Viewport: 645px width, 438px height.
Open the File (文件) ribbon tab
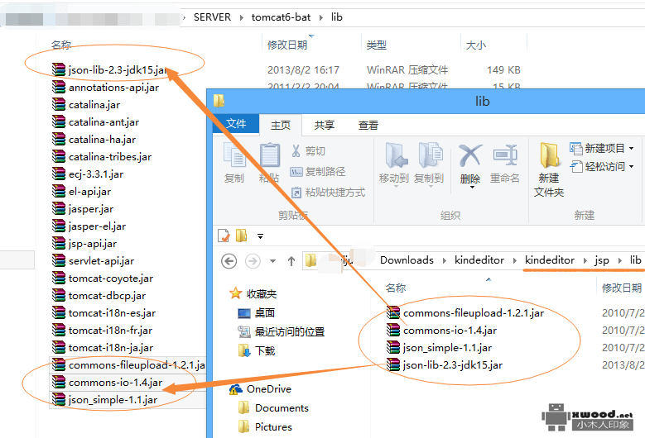click(x=236, y=125)
